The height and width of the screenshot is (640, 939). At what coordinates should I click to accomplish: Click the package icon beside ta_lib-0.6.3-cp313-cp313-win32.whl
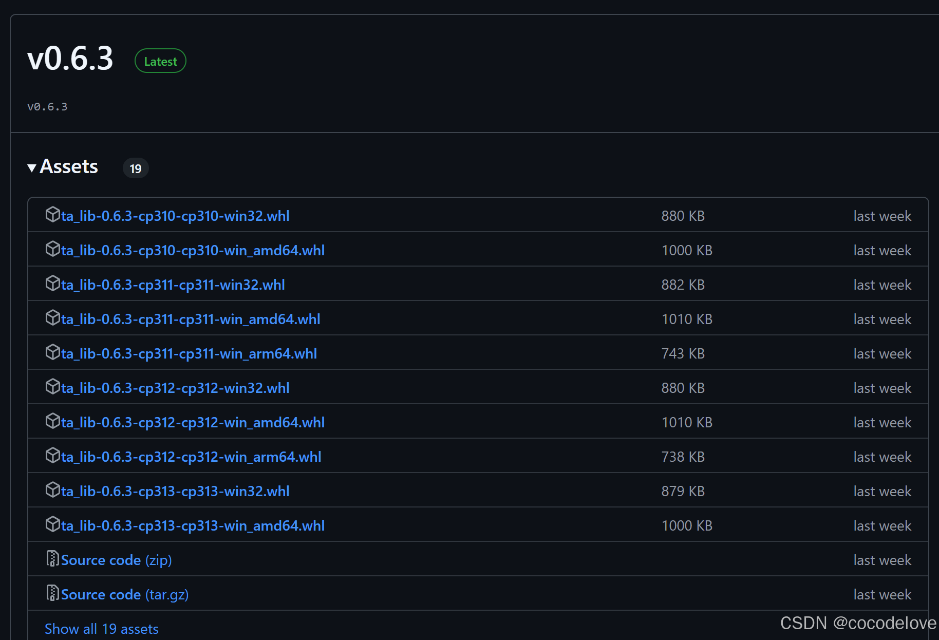tap(53, 490)
